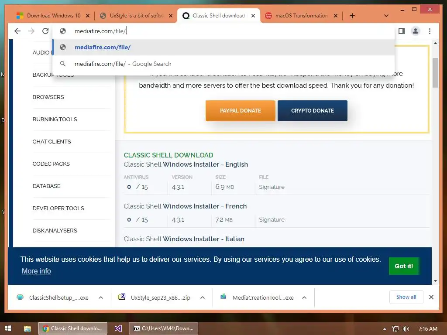Open Visual Studio from taskbar
The image size is (447, 335).
coord(118,328)
